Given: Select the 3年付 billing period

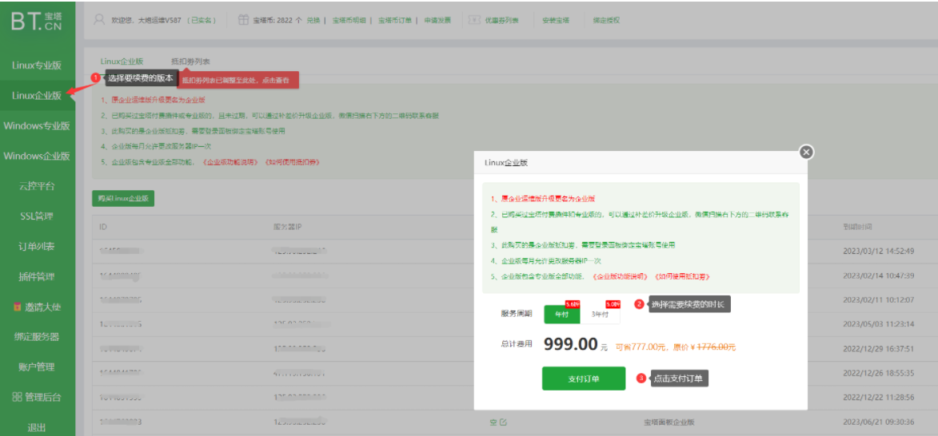Looking at the screenshot, I should tap(600, 314).
